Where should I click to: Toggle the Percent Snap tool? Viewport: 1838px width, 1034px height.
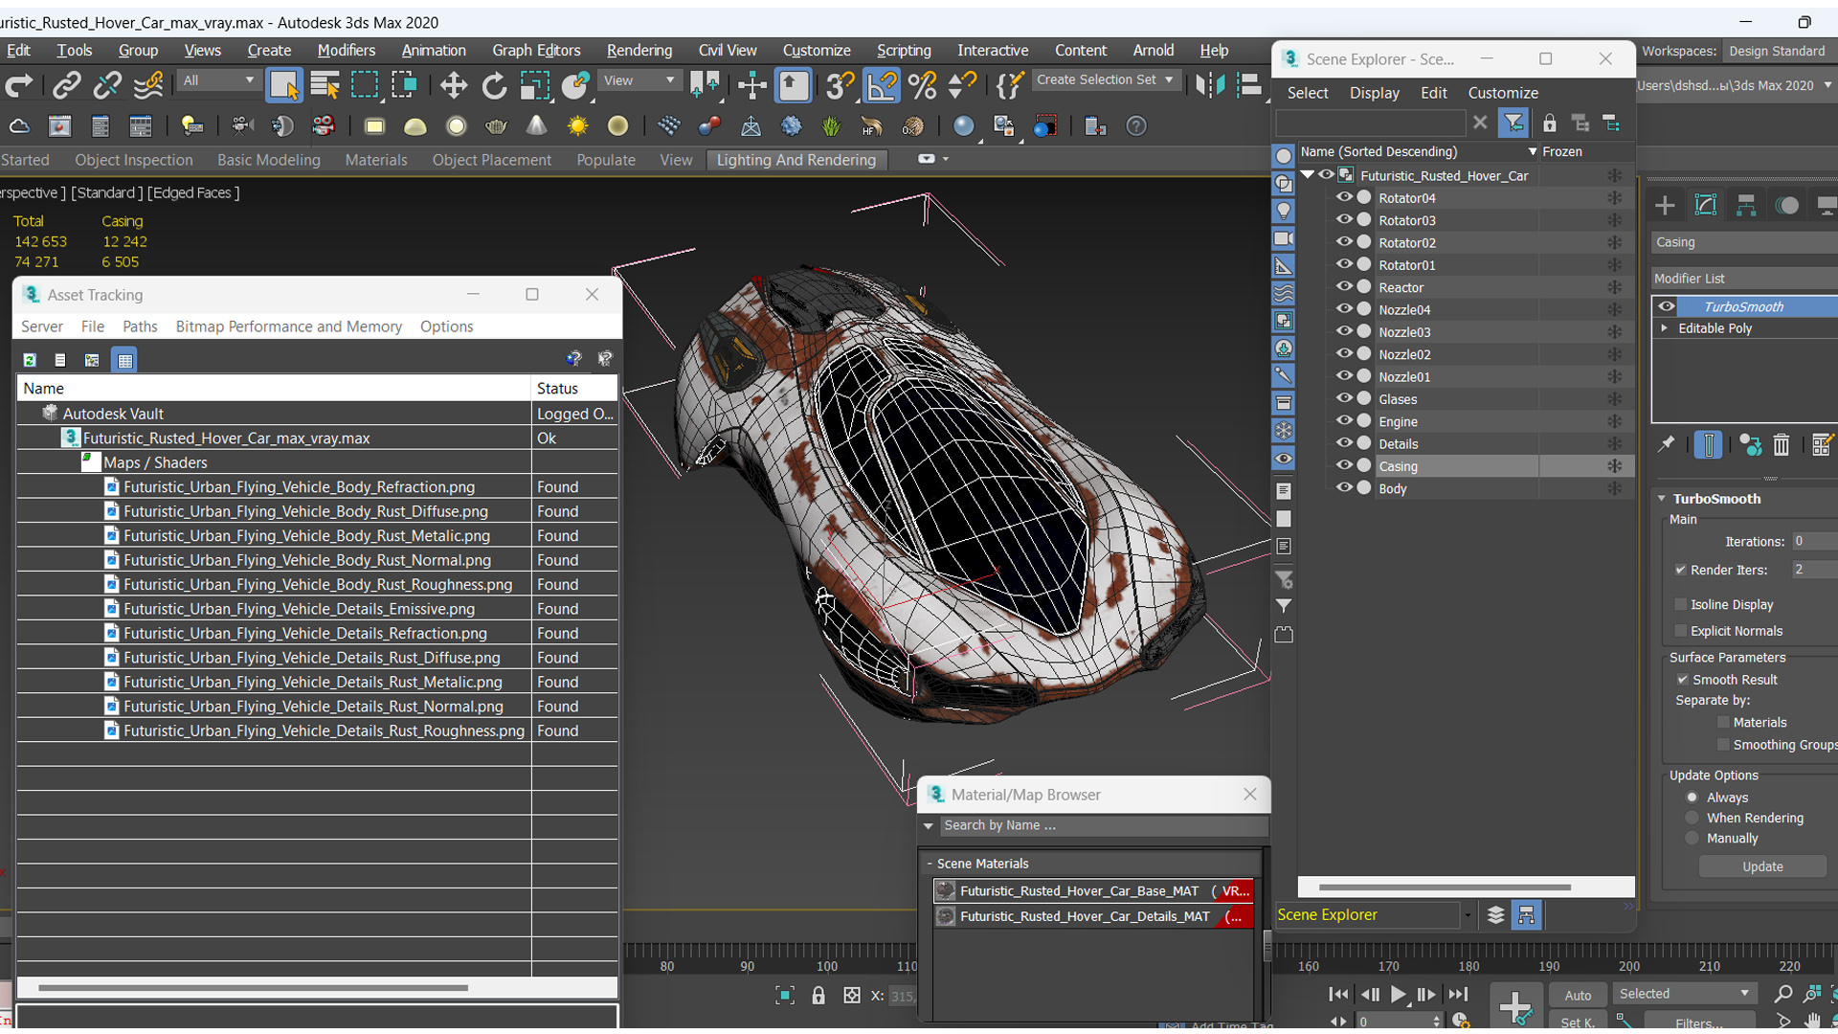pos(923,85)
